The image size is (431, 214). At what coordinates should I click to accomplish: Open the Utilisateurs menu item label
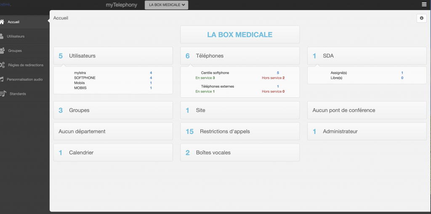click(16, 36)
